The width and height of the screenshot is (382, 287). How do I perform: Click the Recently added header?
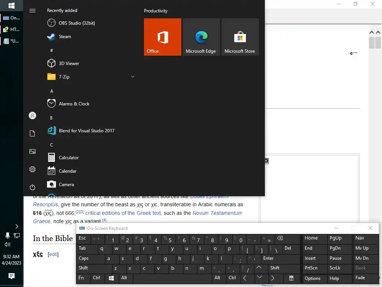click(x=62, y=10)
